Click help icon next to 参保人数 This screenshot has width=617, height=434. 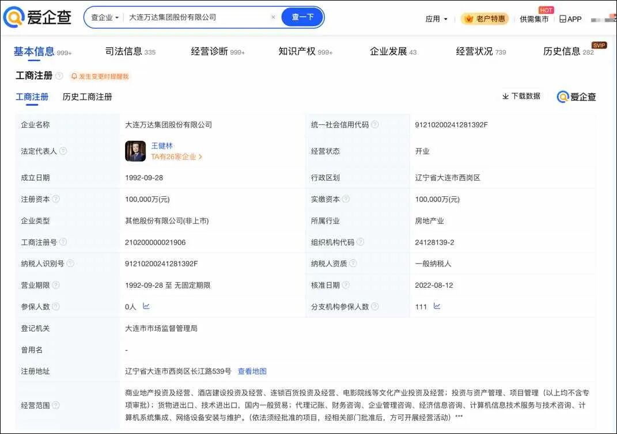(56, 306)
